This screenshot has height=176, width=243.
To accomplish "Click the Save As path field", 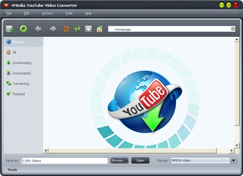I will coord(64,161).
